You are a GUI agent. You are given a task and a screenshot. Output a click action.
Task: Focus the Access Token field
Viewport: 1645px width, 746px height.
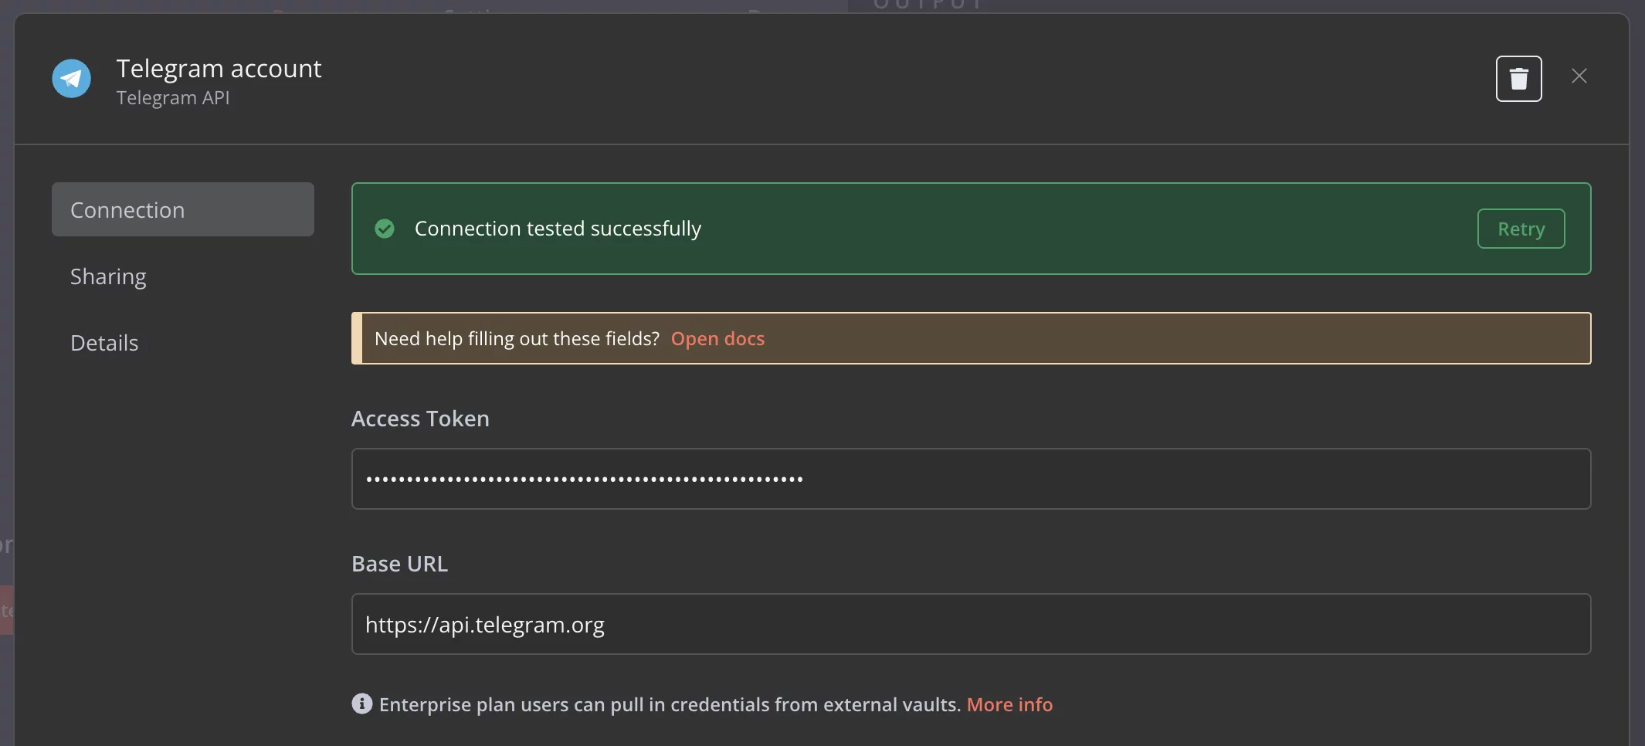(x=971, y=479)
